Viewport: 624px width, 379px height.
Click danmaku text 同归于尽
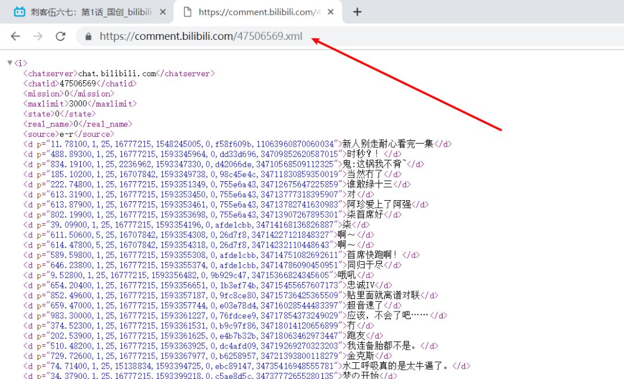[365, 265]
